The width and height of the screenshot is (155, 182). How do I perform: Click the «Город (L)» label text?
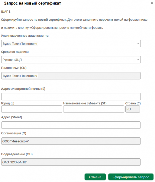coord(8,103)
